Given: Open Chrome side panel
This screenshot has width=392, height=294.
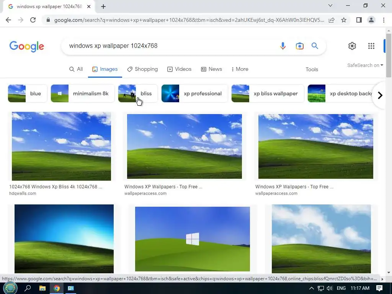Looking at the screenshot, I should [359, 20].
